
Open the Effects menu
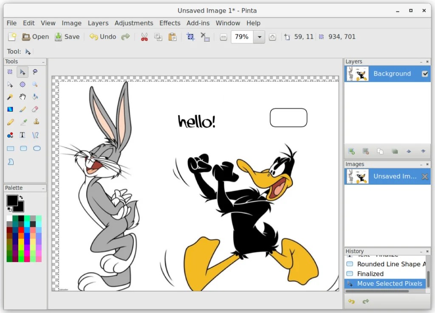(x=169, y=23)
